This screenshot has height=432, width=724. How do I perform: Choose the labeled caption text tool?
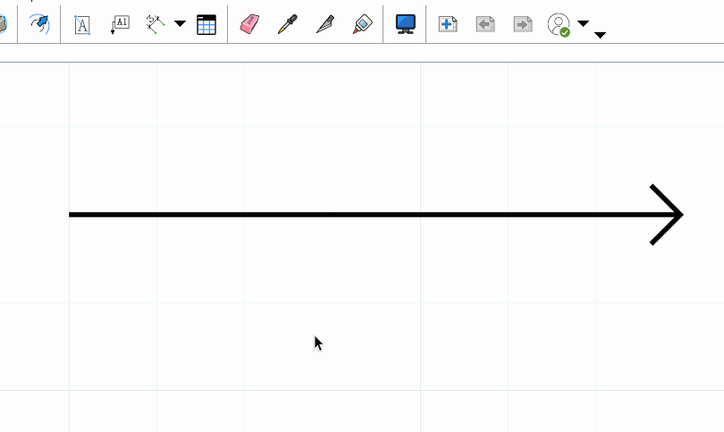120,24
